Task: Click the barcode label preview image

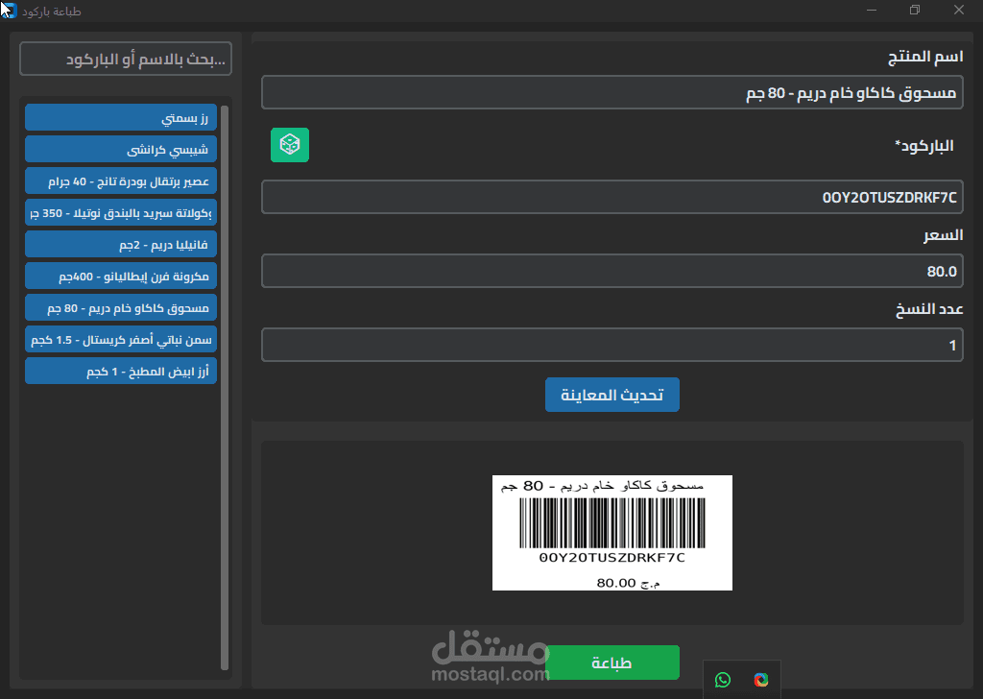Action: coord(611,533)
